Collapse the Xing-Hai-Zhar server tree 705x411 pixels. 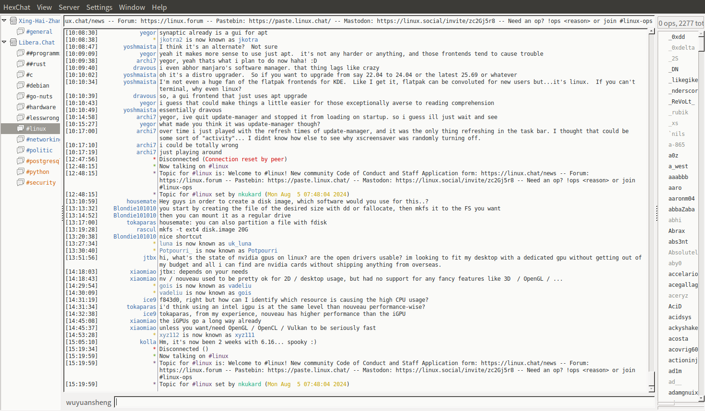[4, 21]
